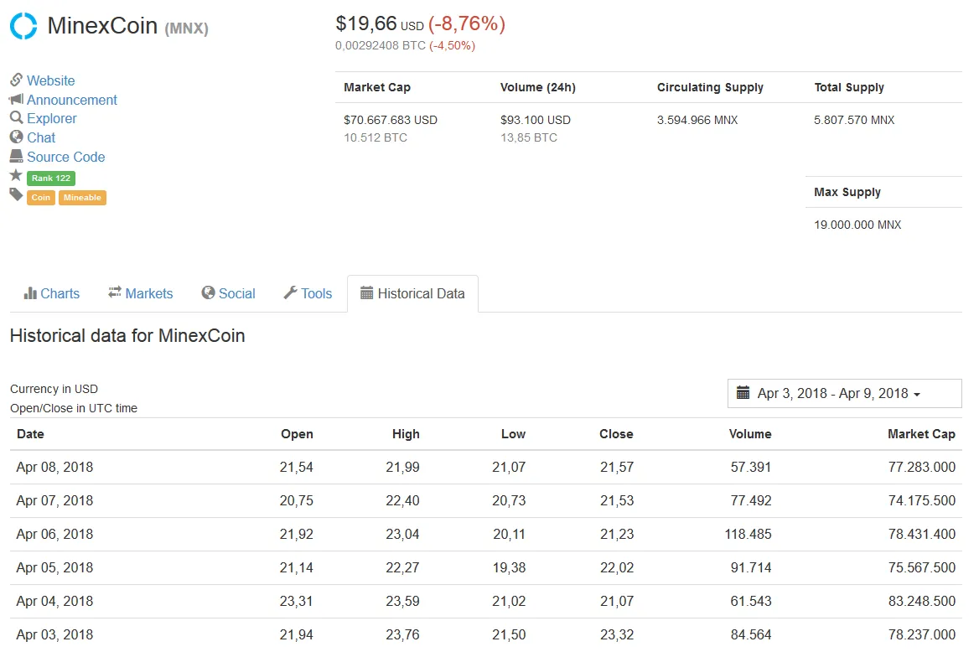
Task: Select the Apr 04, 2018 row date
Action: (55, 602)
